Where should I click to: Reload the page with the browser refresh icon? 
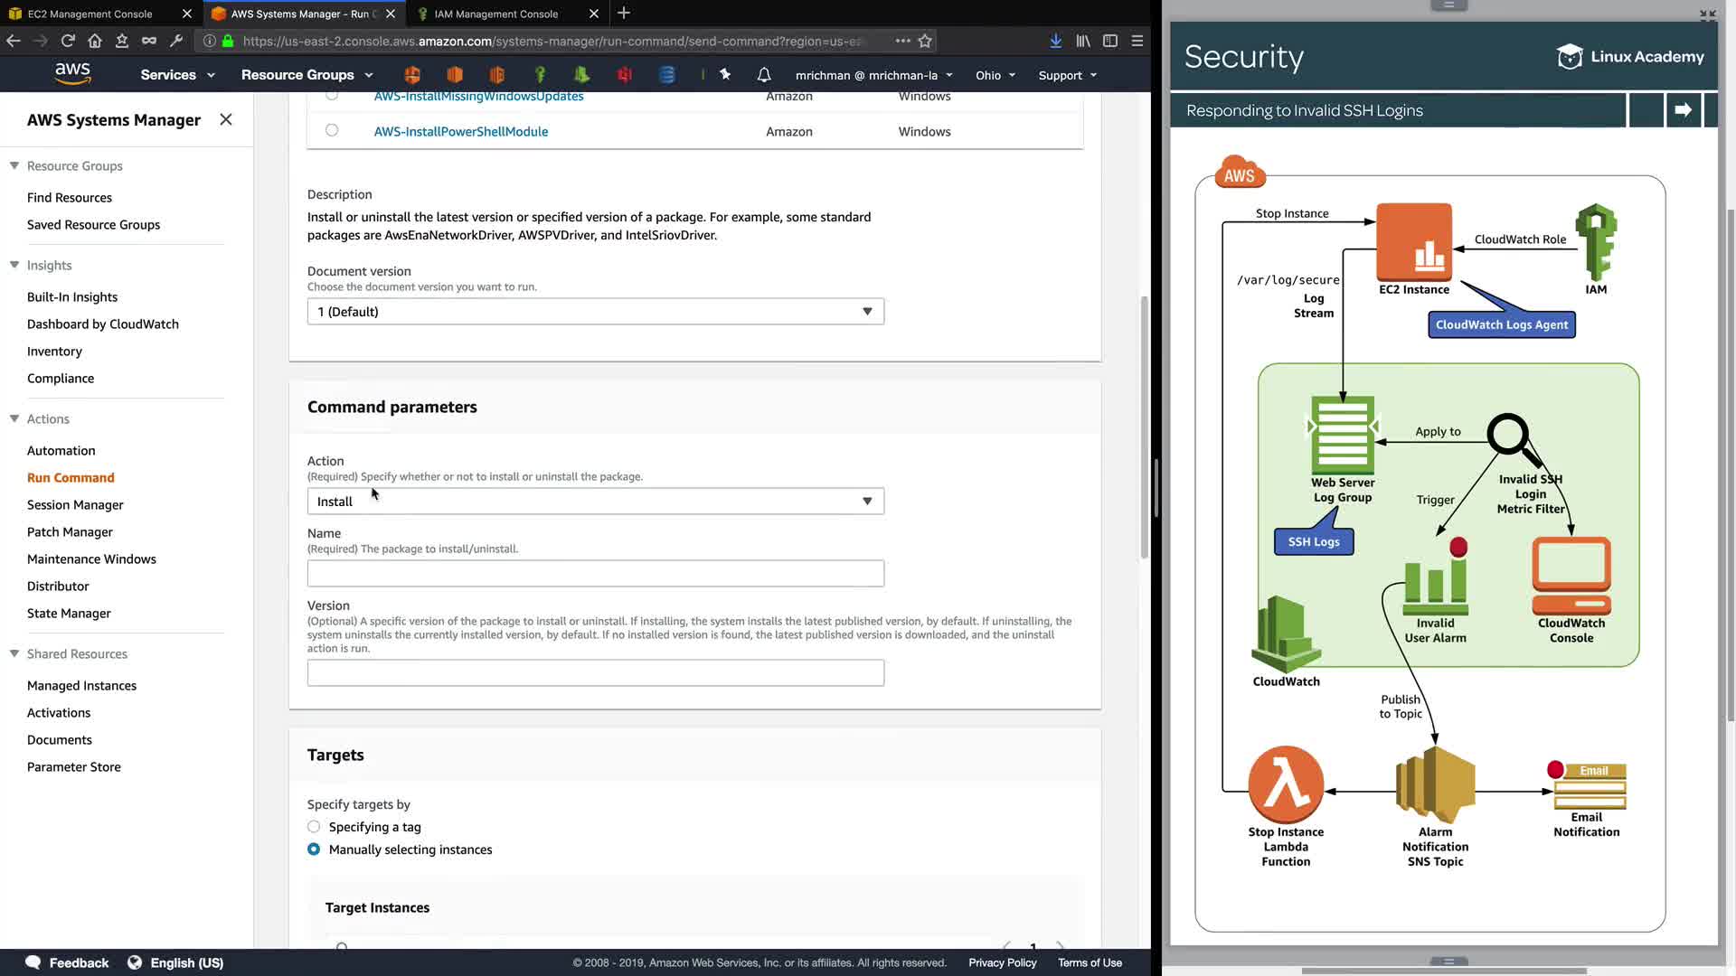[68, 41]
